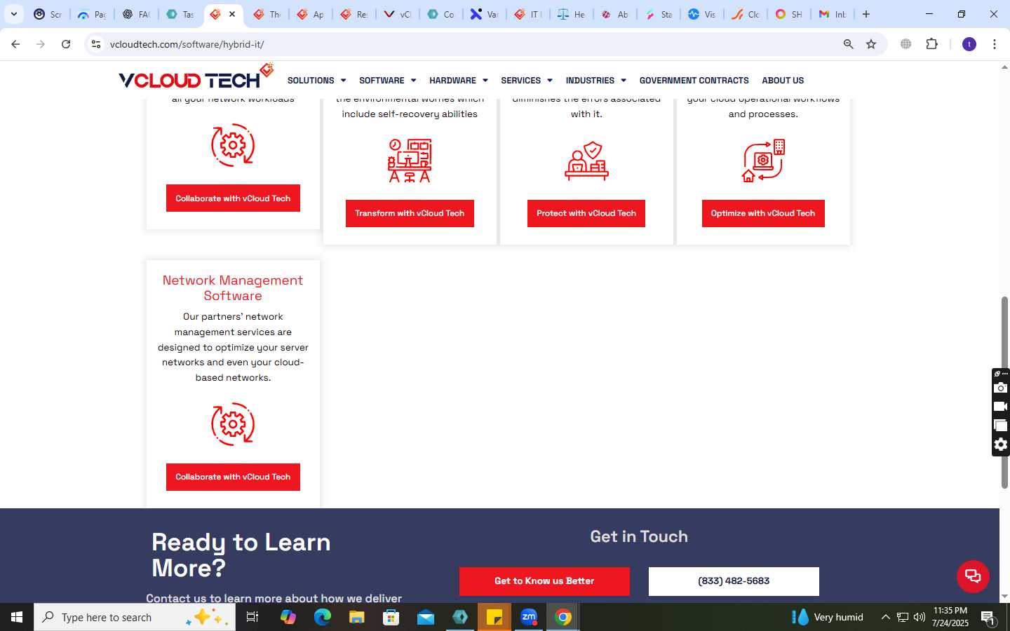Switch to the 'FA' browser tab
The width and height of the screenshot is (1010, 631).
(136, 14)
